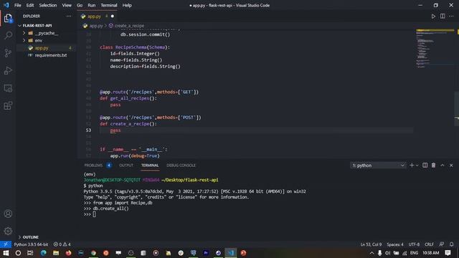Split the terminal panel
Image resolution: width=459 pixels, height=258 pixels.
pos(425,166)
